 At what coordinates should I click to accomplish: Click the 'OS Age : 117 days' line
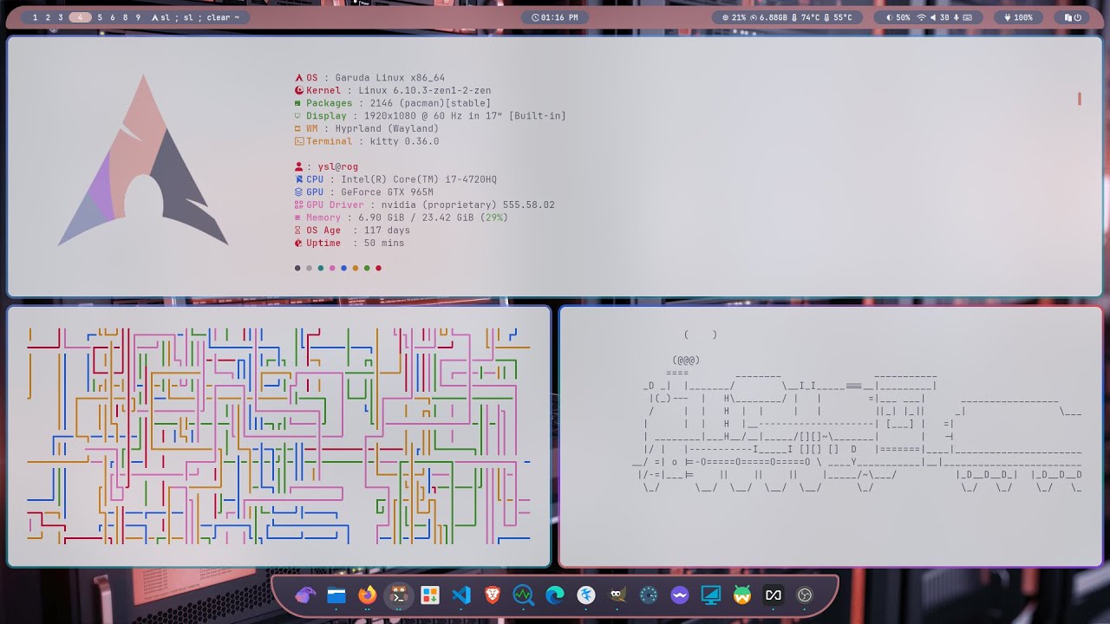click(352, 231)
